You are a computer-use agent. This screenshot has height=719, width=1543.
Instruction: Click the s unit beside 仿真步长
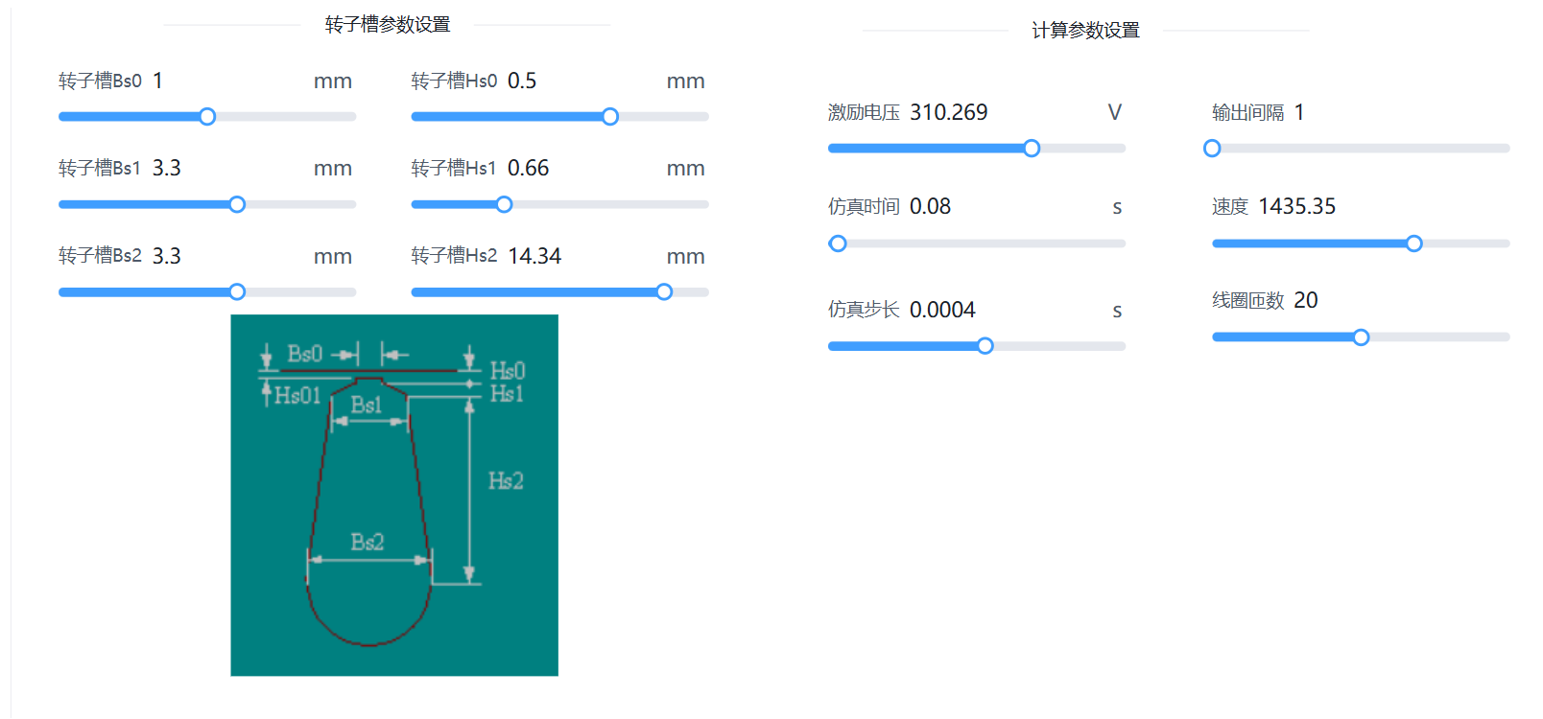tap(1117, 312)
